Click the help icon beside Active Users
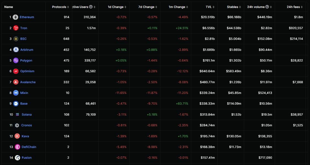The image size is (310, 165). (x=91, y=7)
